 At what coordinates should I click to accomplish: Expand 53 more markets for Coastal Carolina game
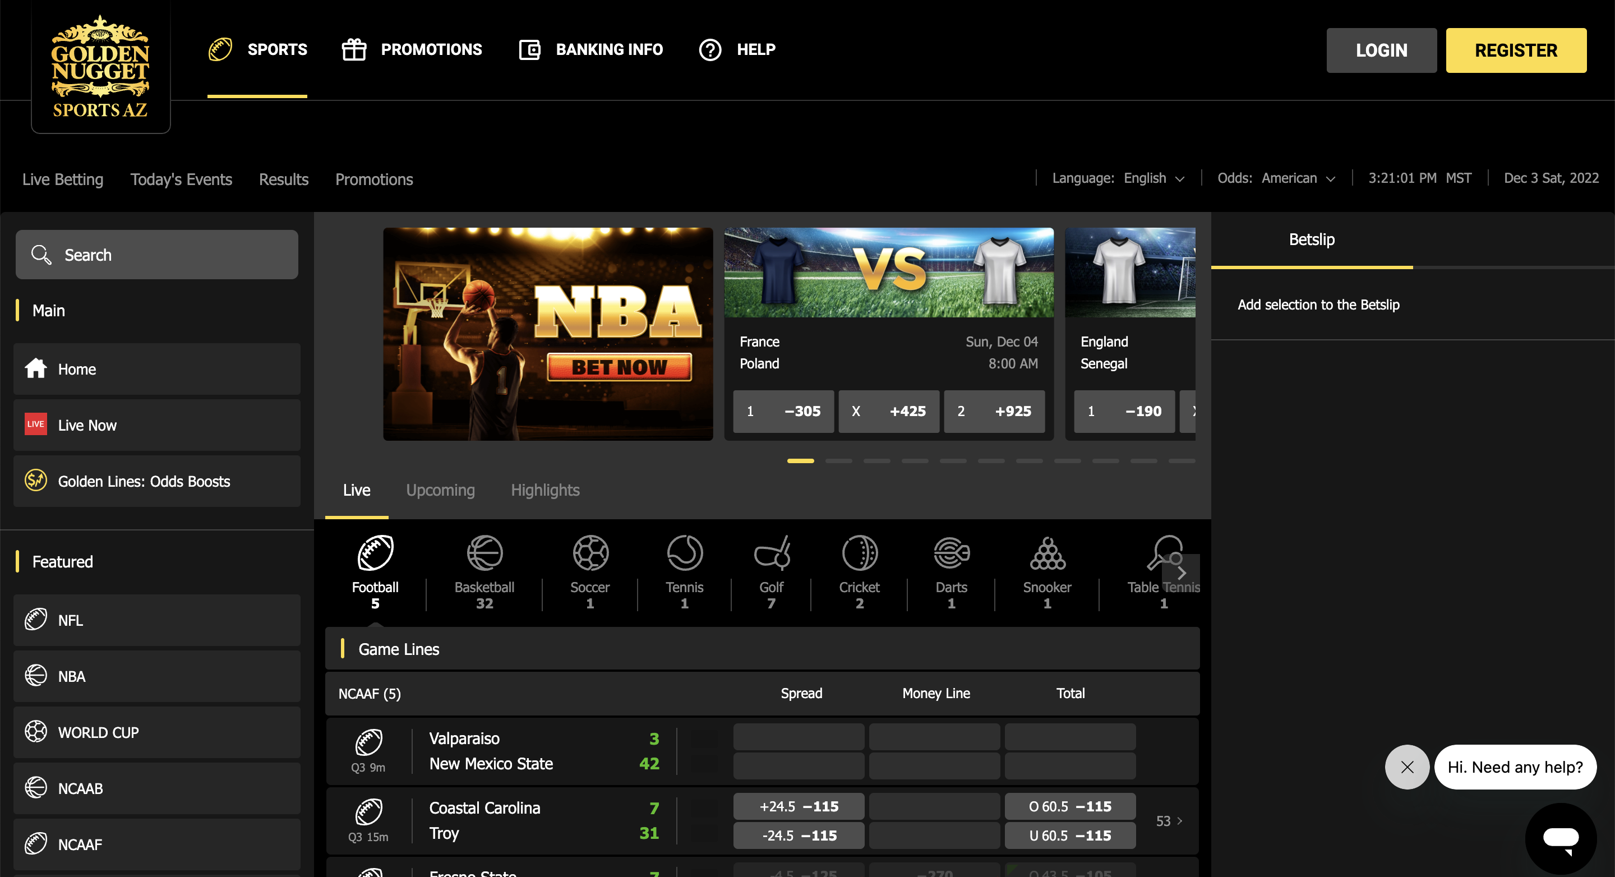click(1169, 820)
